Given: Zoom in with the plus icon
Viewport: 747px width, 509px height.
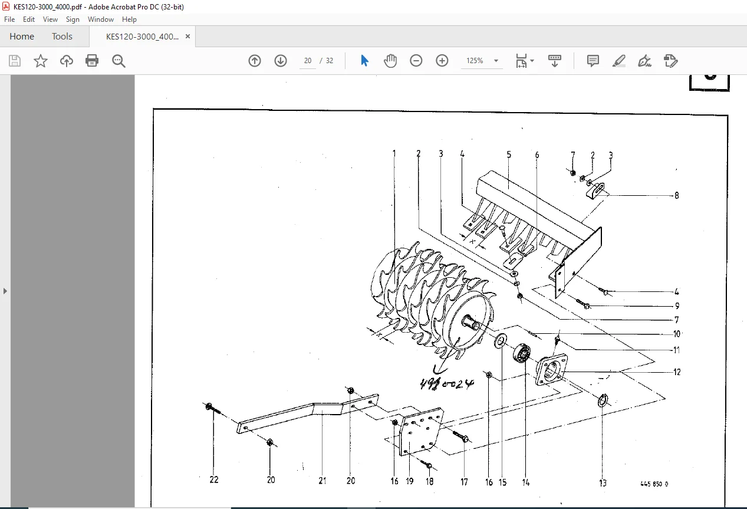Looking at the screenshot, I should click(442, 61).
